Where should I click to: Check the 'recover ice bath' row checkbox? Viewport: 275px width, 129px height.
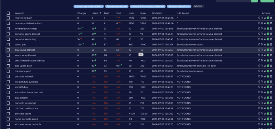(x=8, y=18)
